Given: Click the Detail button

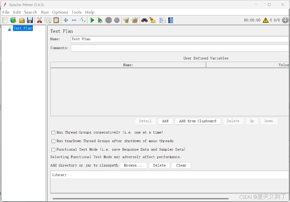Looking at the screenshot, I should click(145, 121).
